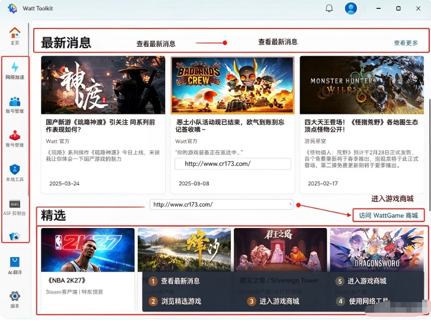Open AI 翻译 in the sidebar

15,266
